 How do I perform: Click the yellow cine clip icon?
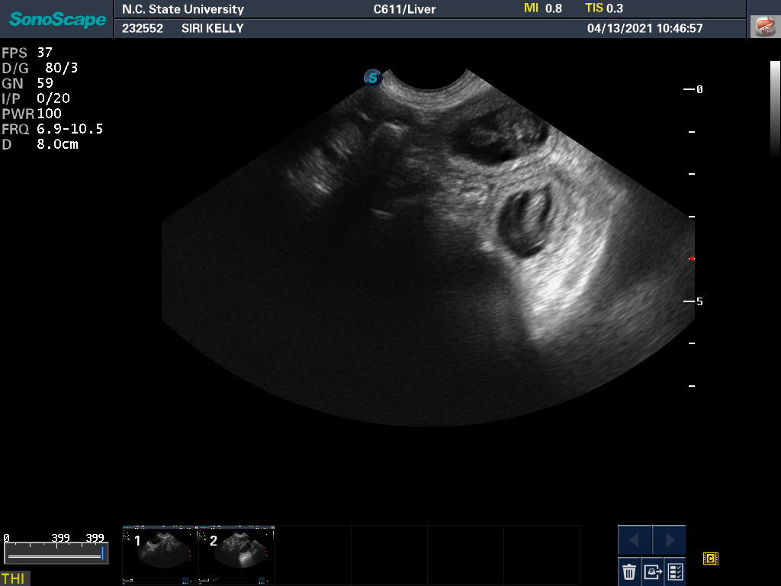pos(711,559)
